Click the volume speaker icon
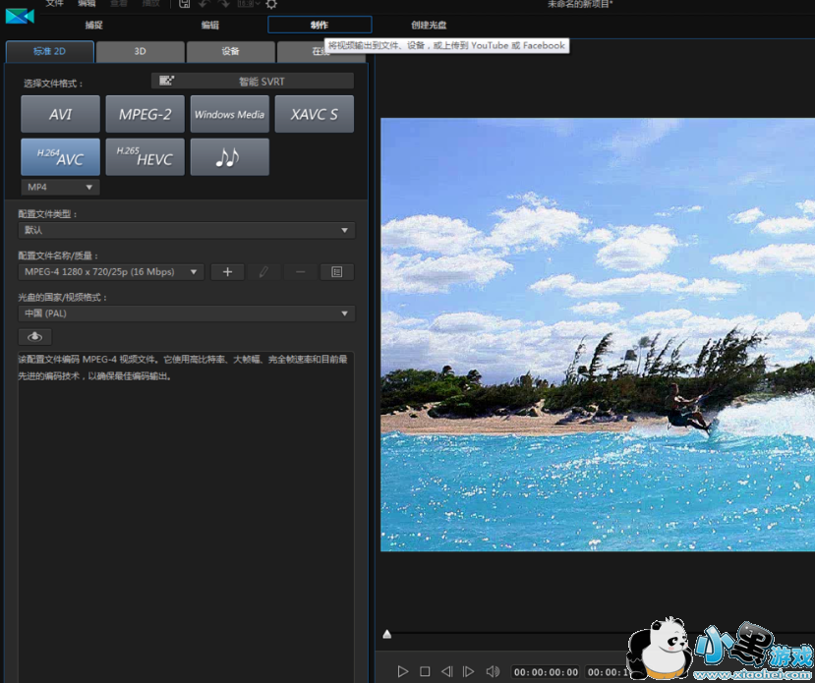 493,671
